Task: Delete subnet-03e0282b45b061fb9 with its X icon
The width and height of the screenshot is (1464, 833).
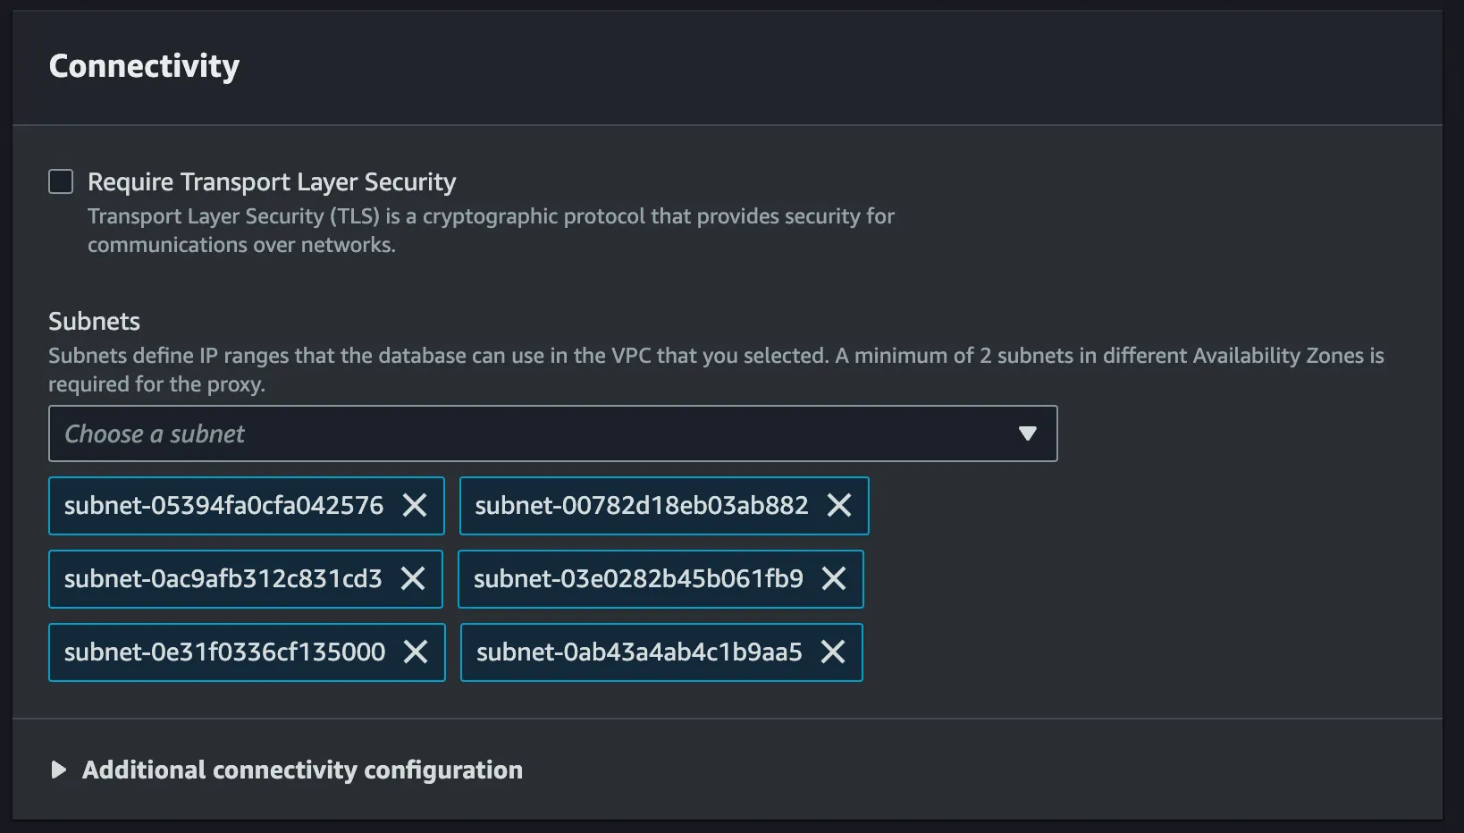Action: 834,579
